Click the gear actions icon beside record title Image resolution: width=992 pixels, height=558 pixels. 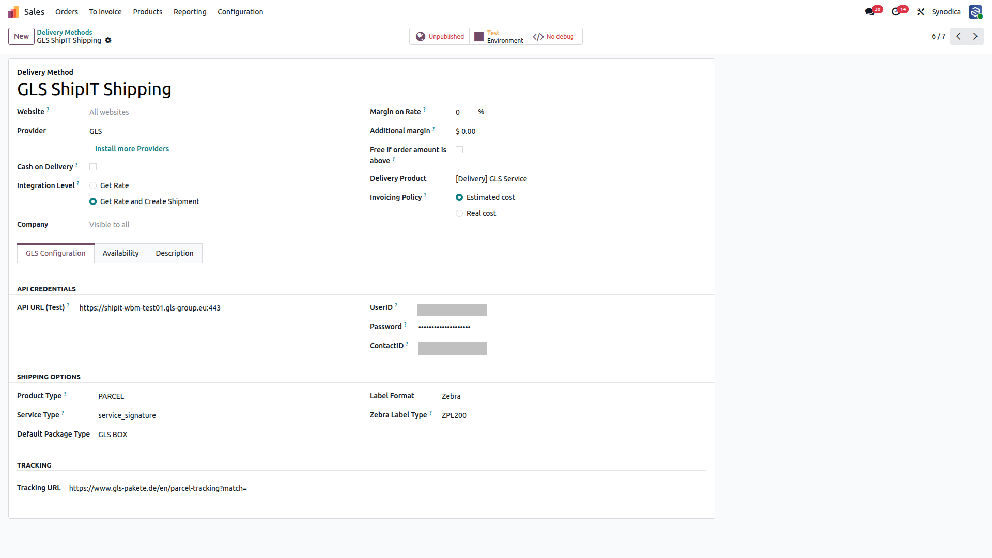108,40
